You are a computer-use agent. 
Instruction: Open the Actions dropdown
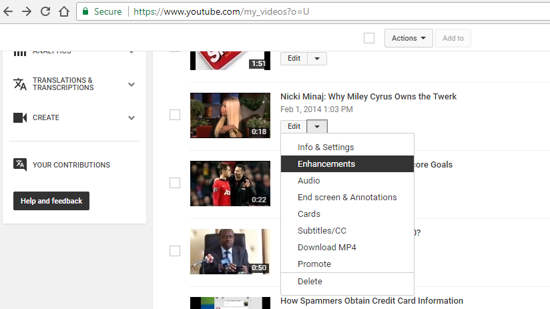coord(408,38)
